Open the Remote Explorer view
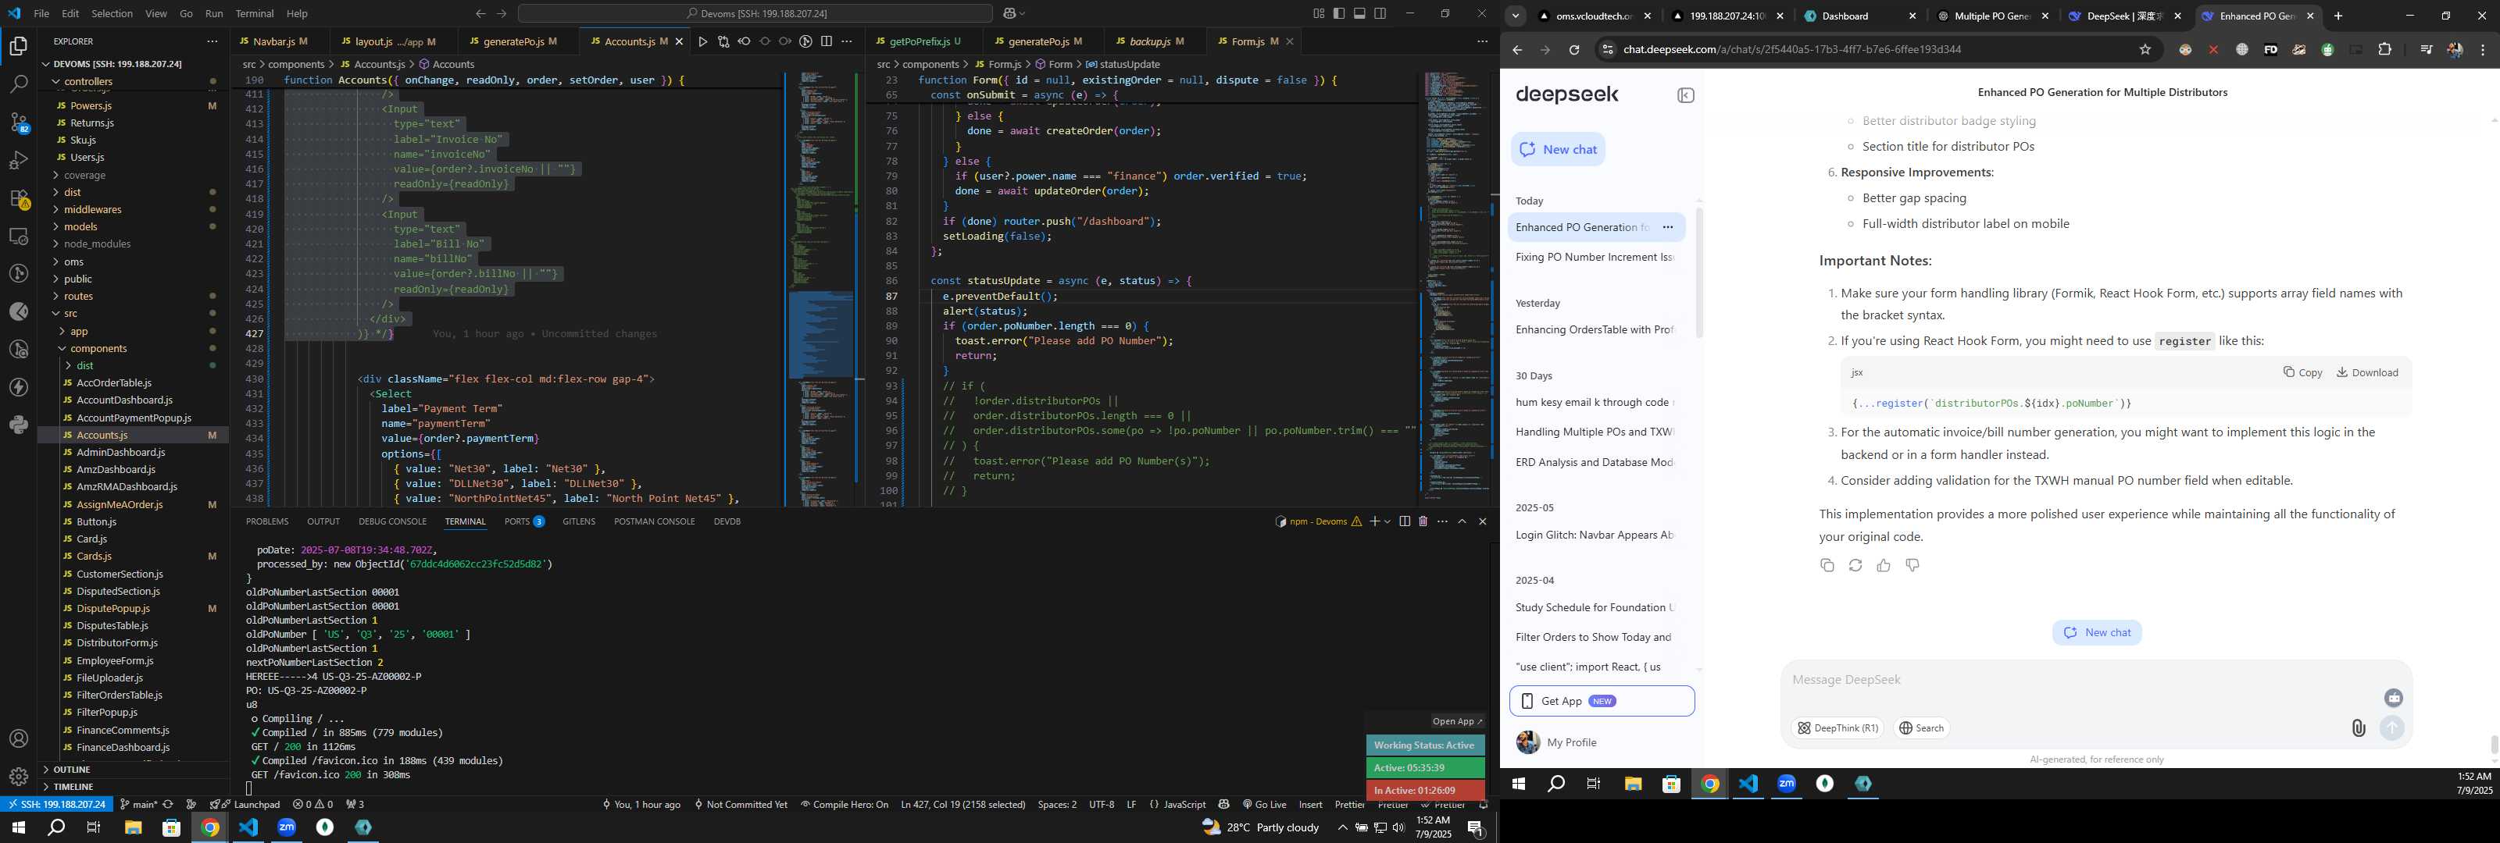 pos(19,236)
